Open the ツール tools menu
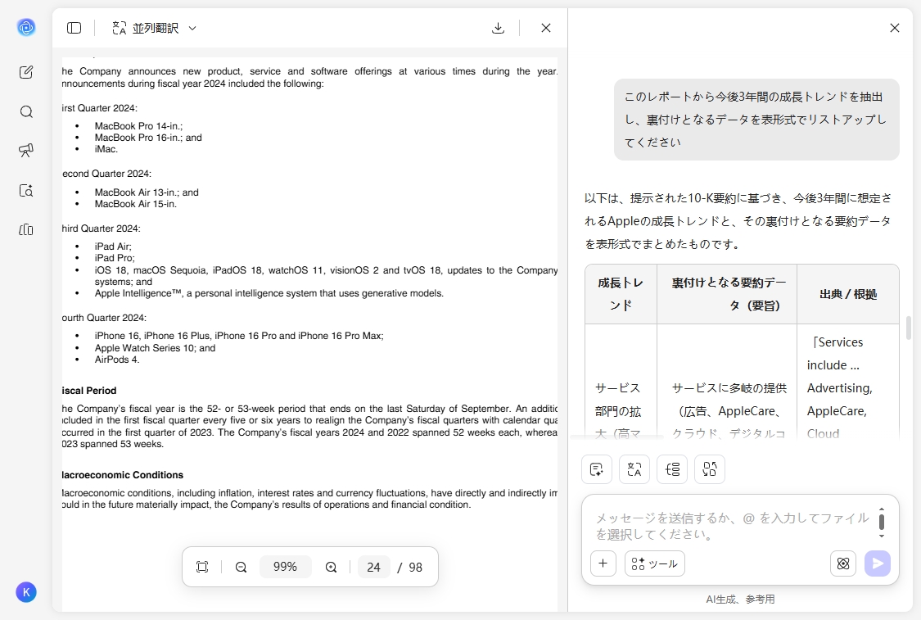This screenshot has height=620, width=921. 654,563
